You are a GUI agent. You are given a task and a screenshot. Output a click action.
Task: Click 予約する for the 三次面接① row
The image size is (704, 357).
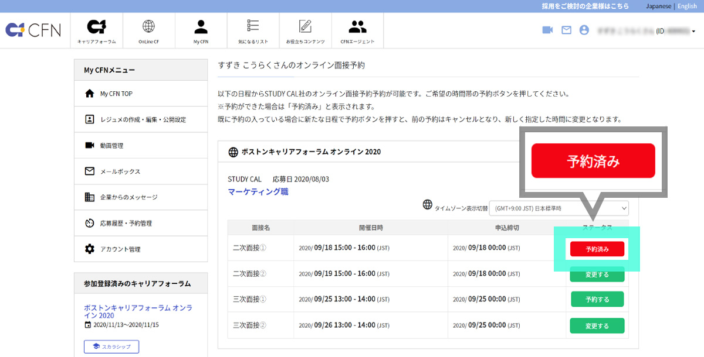(x=597, y=299)
